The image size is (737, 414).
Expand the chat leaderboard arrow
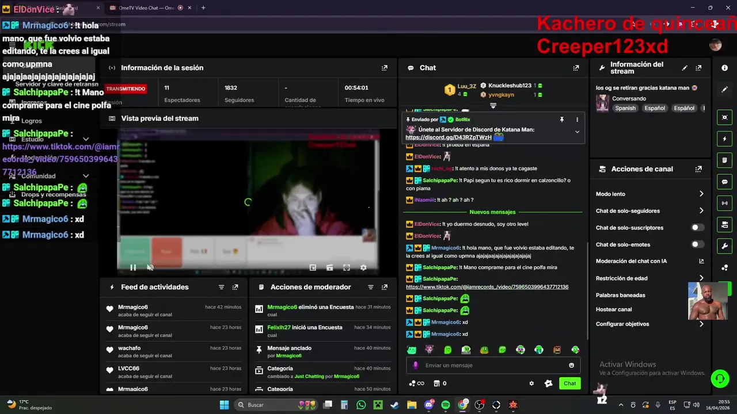493,106
